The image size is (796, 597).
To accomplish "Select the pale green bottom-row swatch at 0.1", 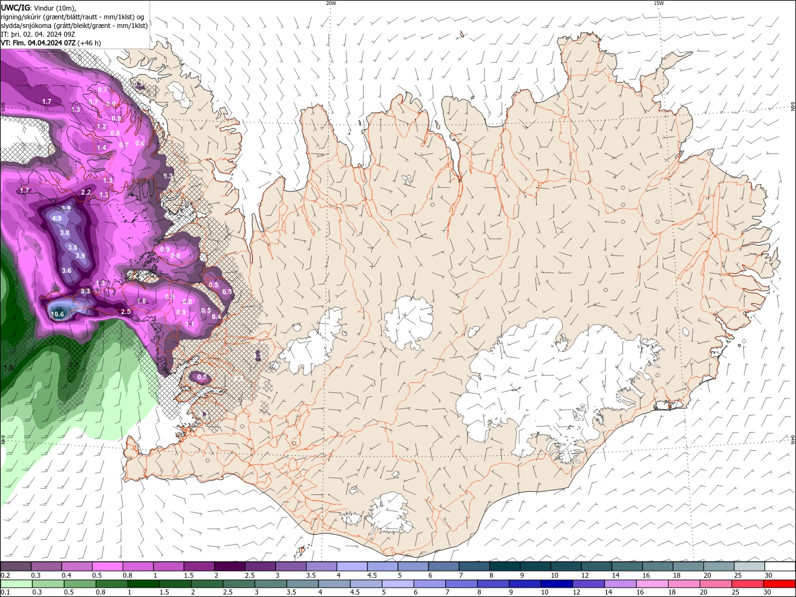I will (x=16, y=584).
